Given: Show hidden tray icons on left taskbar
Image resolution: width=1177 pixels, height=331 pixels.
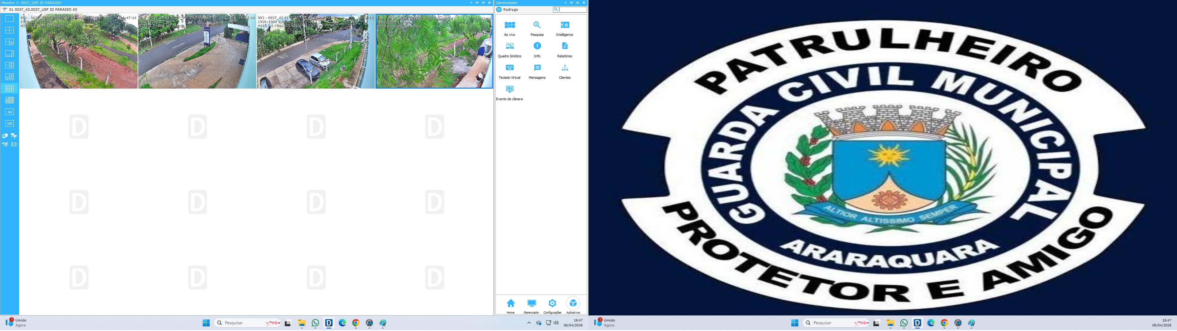Looking at the screenshot, I should pyautogui.click(x=529, y=323).
